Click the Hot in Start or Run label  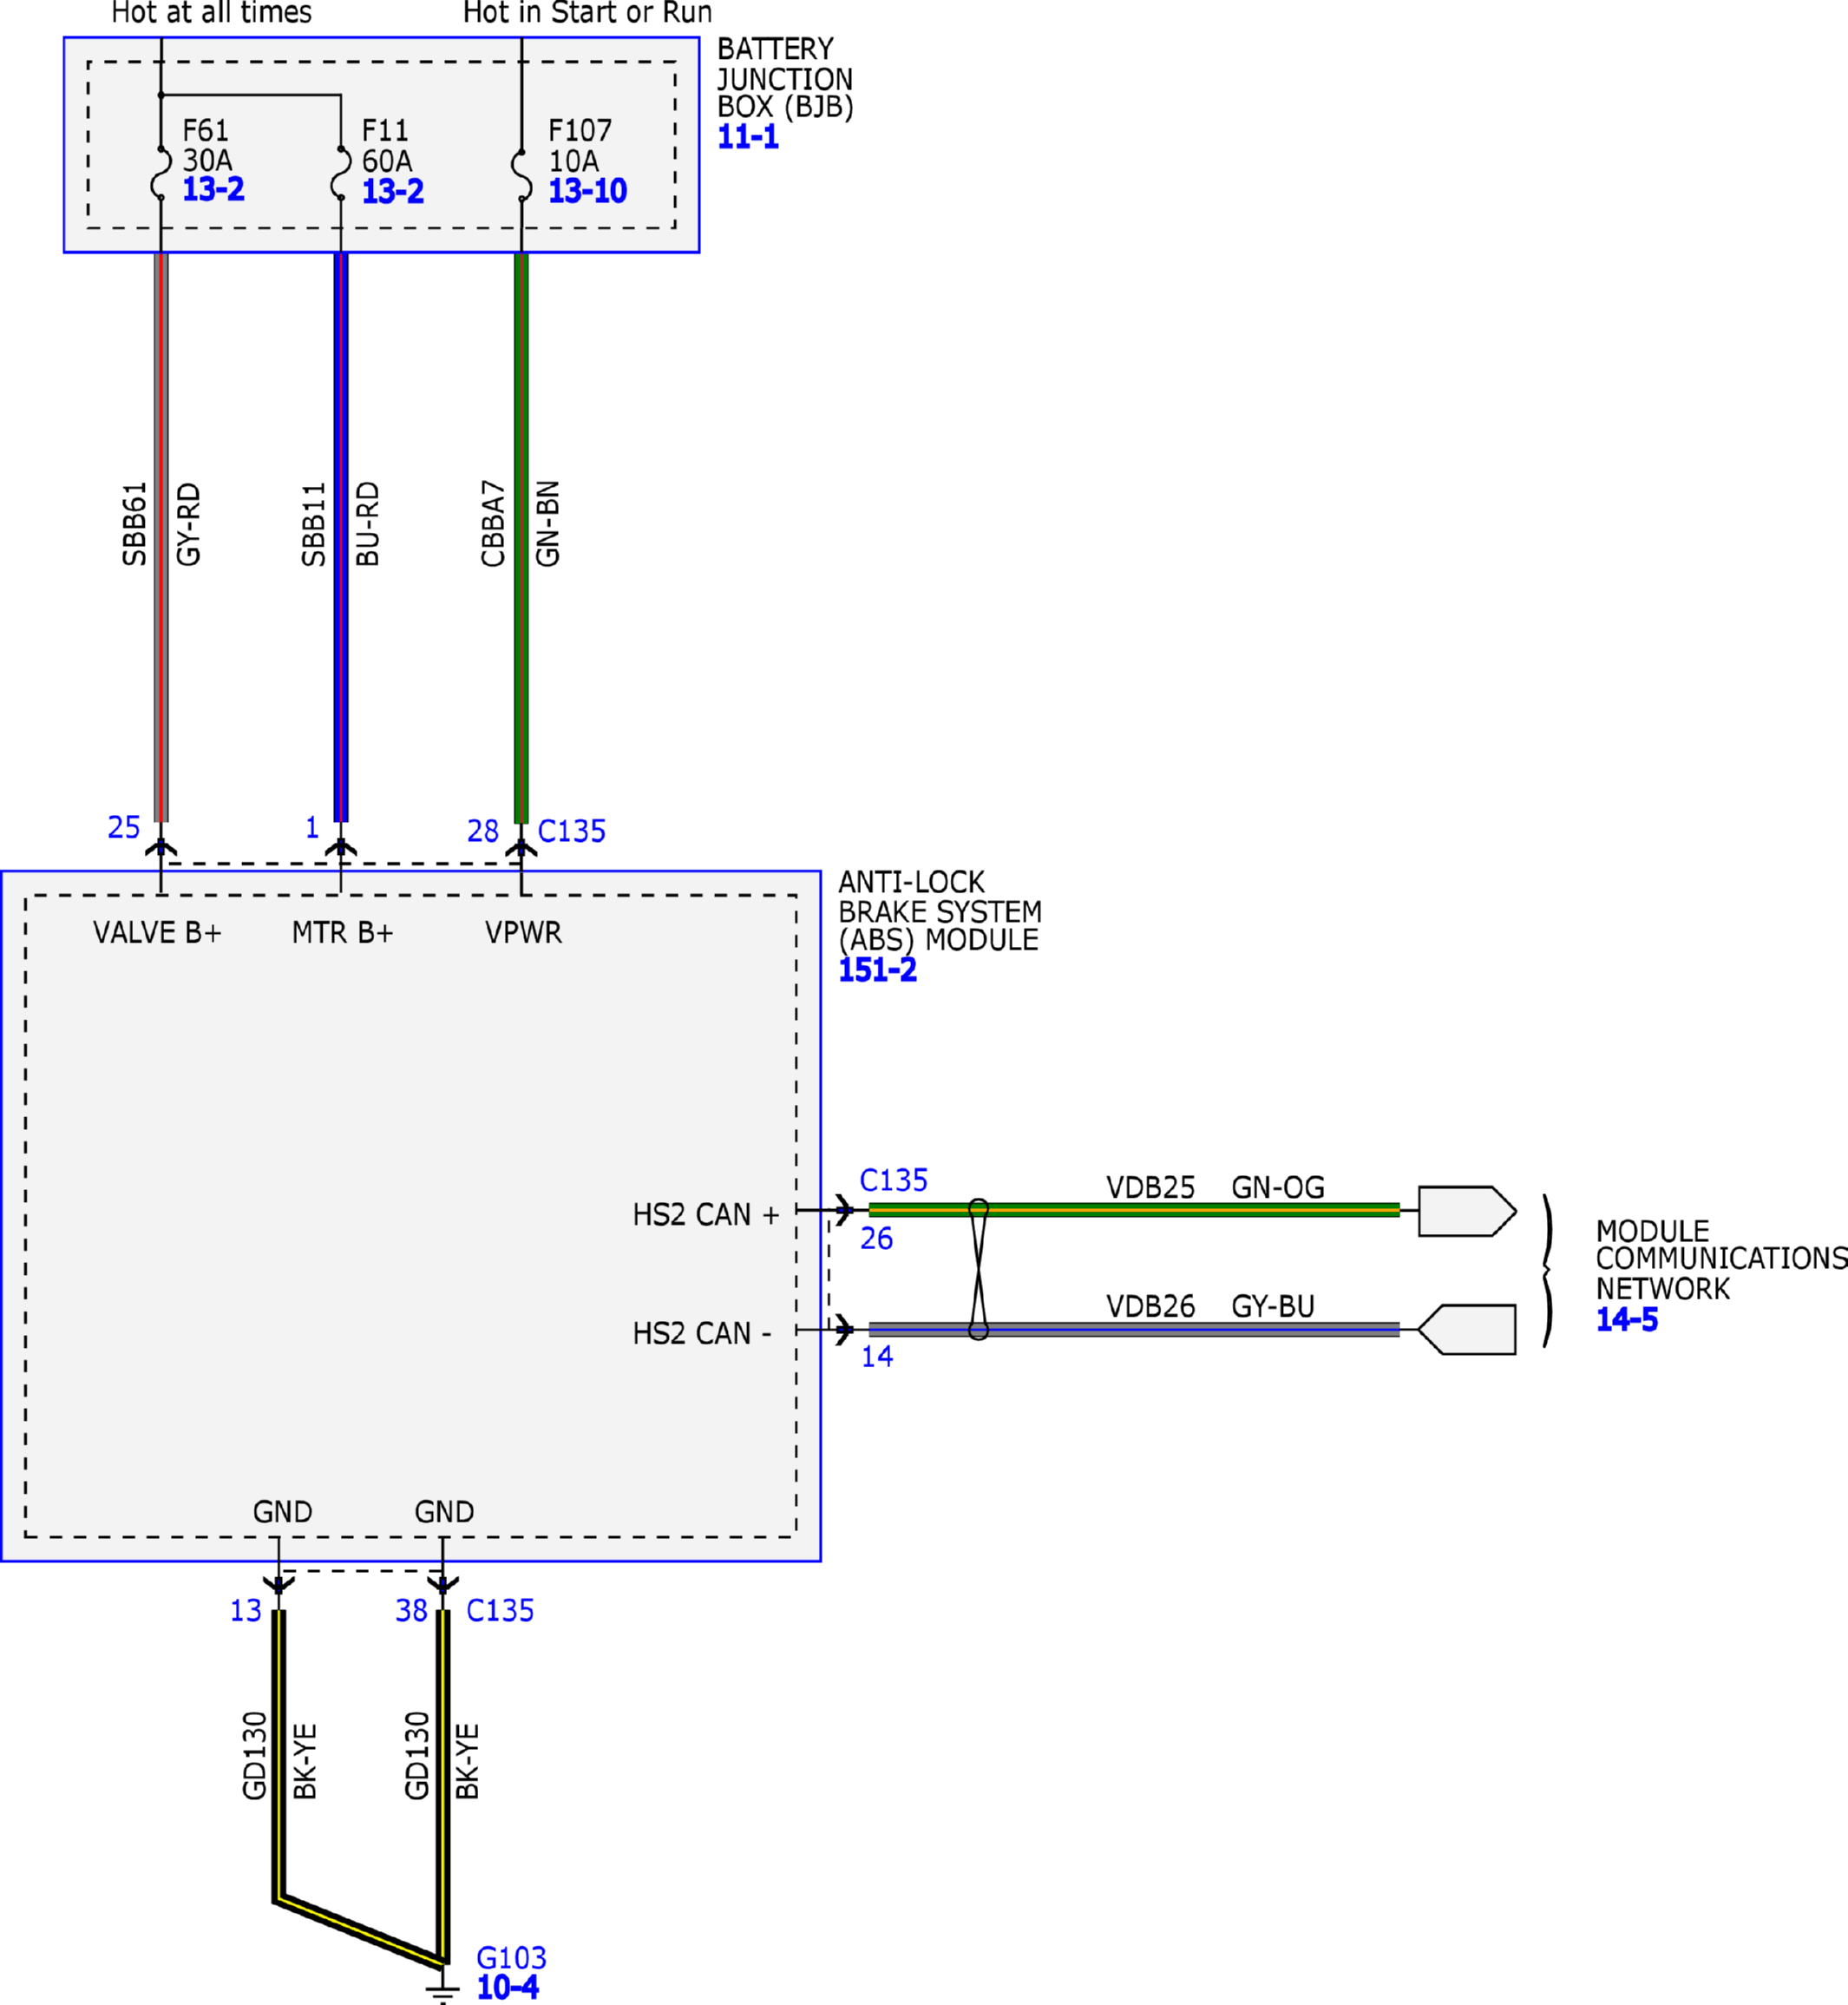[588, 13]
